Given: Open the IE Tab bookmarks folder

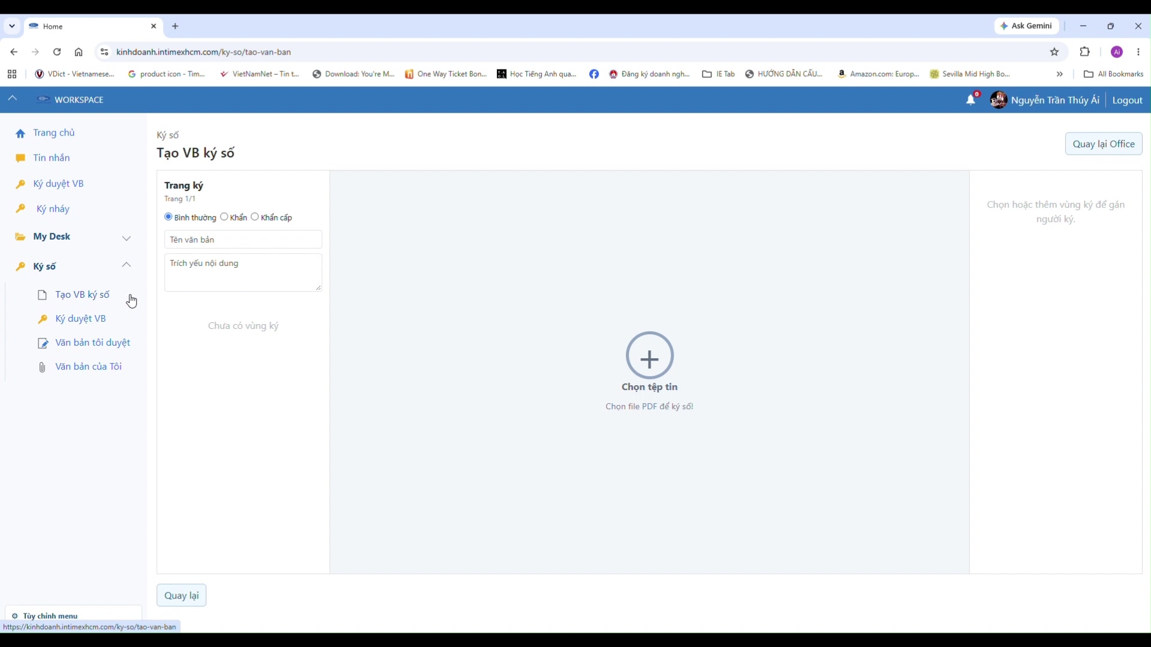Looking at the screenshot, I should pos(719,74).
